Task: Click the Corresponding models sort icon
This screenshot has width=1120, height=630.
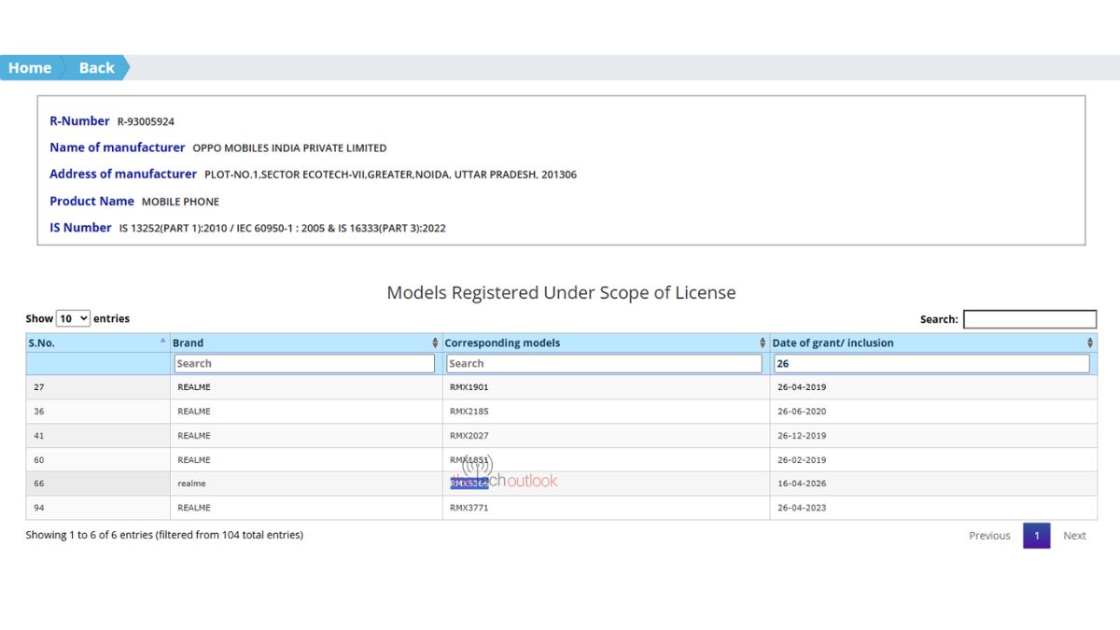Action: 763,343
